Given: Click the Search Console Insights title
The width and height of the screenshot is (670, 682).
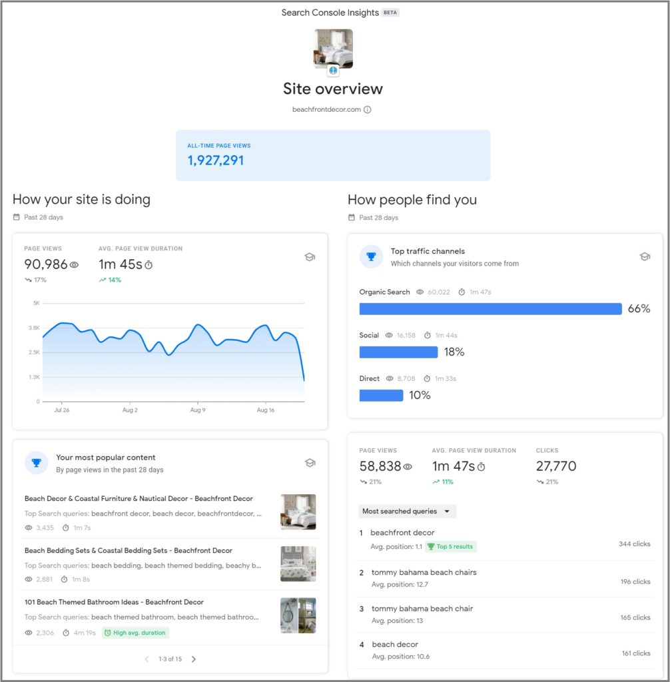Looking at the screenshot, I should click(330, 13).
